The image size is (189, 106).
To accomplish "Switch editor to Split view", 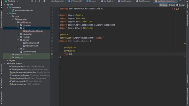I will pyautogui.click(x=172, y=5).
